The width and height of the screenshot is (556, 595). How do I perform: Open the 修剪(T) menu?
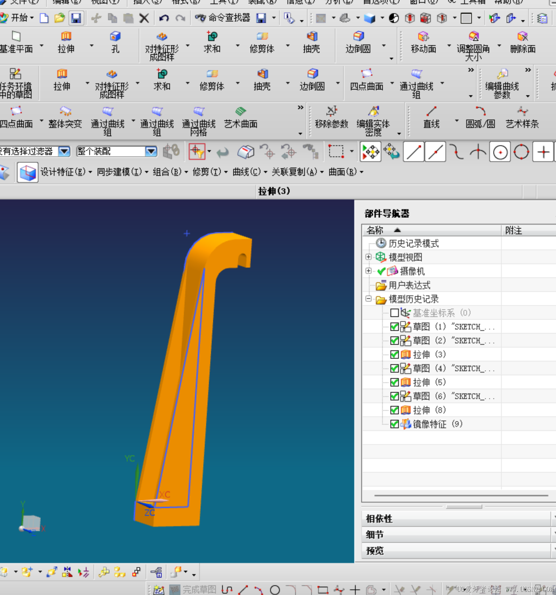pos(210,172)
